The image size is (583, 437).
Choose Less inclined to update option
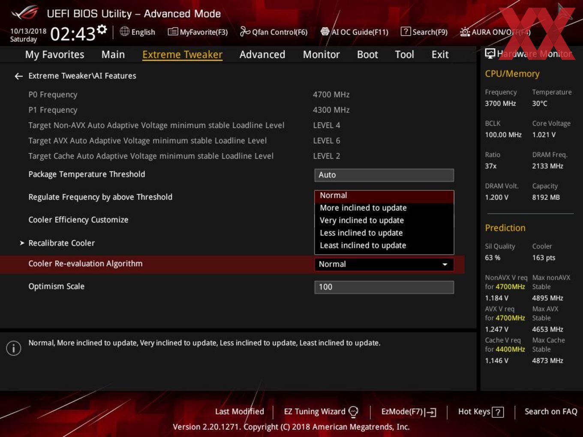[384, 233]
